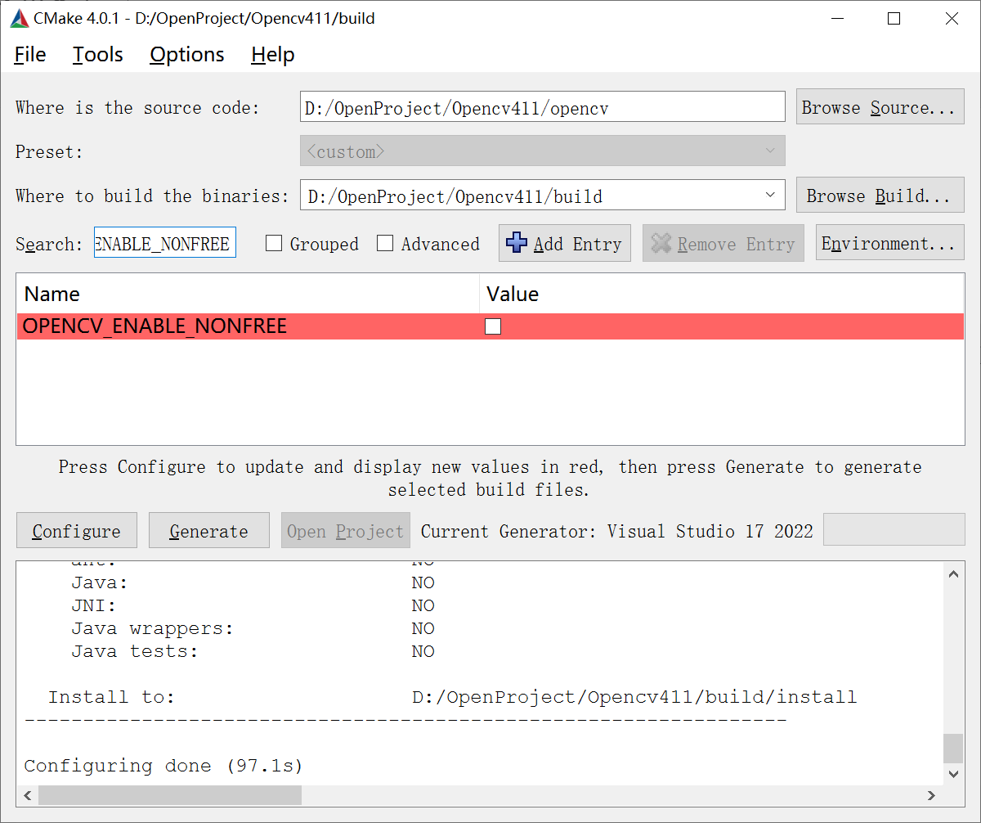
Task: Click the scrollbar up arrow in output log
Action: pyautogui.click(x=953, y=573)
